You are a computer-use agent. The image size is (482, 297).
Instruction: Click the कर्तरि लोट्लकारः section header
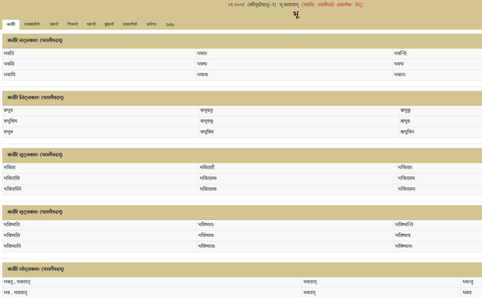point(35,269)
